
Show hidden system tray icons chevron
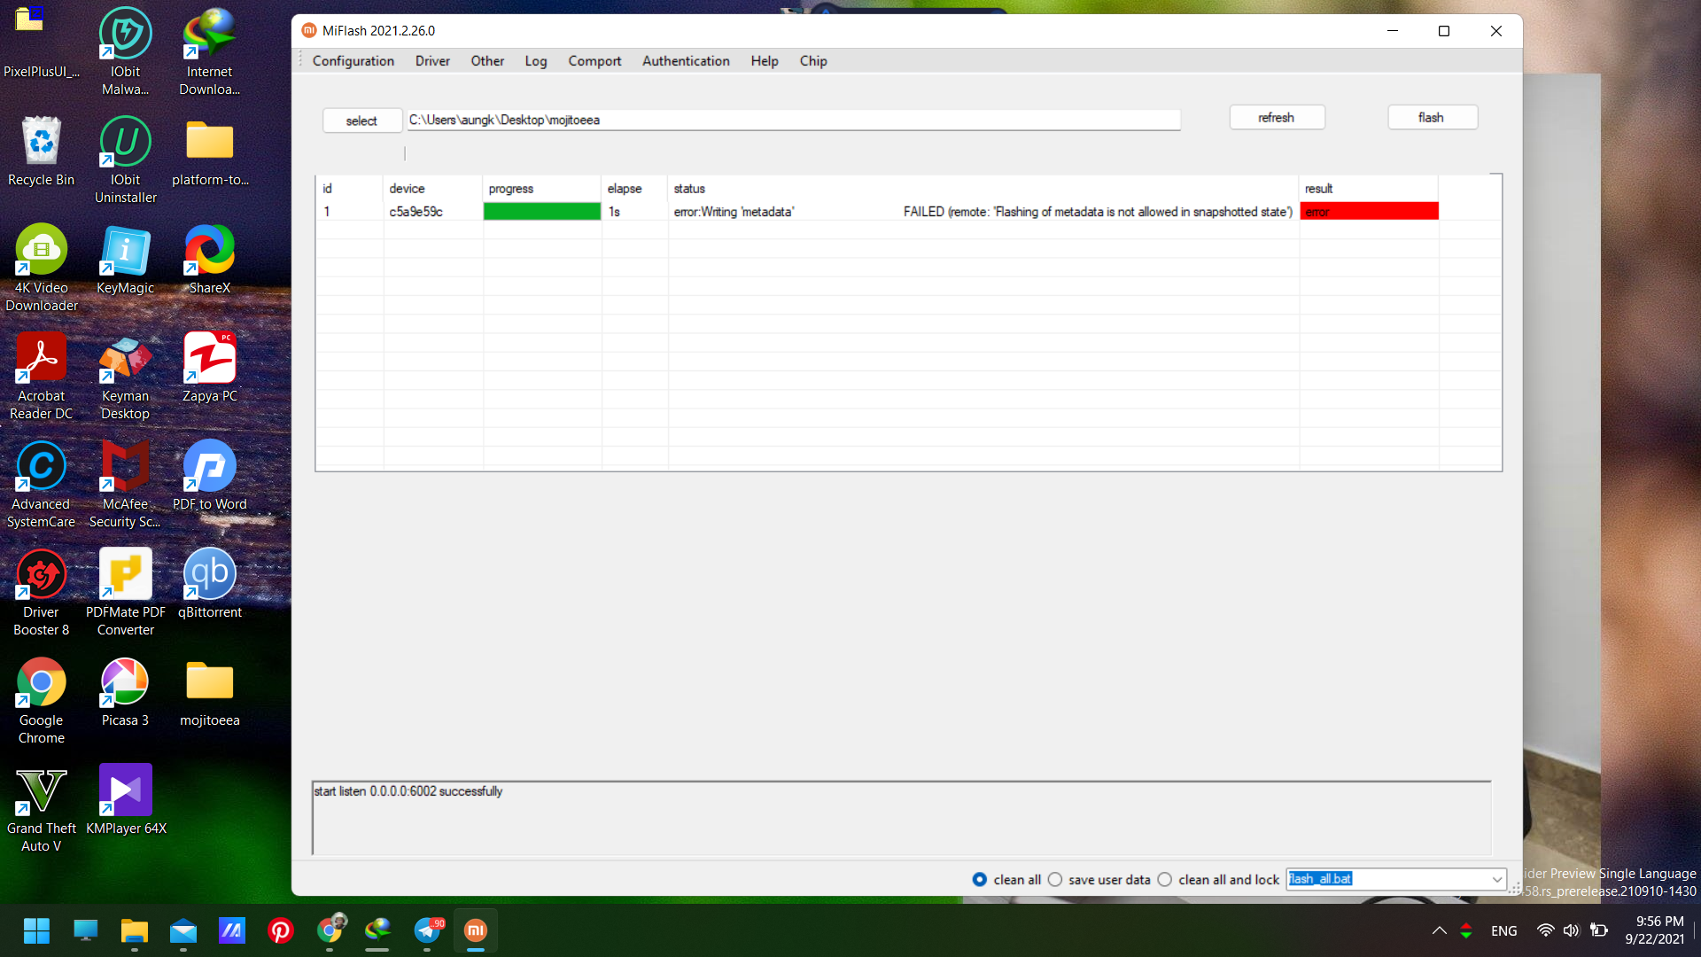click(1439, 930)
